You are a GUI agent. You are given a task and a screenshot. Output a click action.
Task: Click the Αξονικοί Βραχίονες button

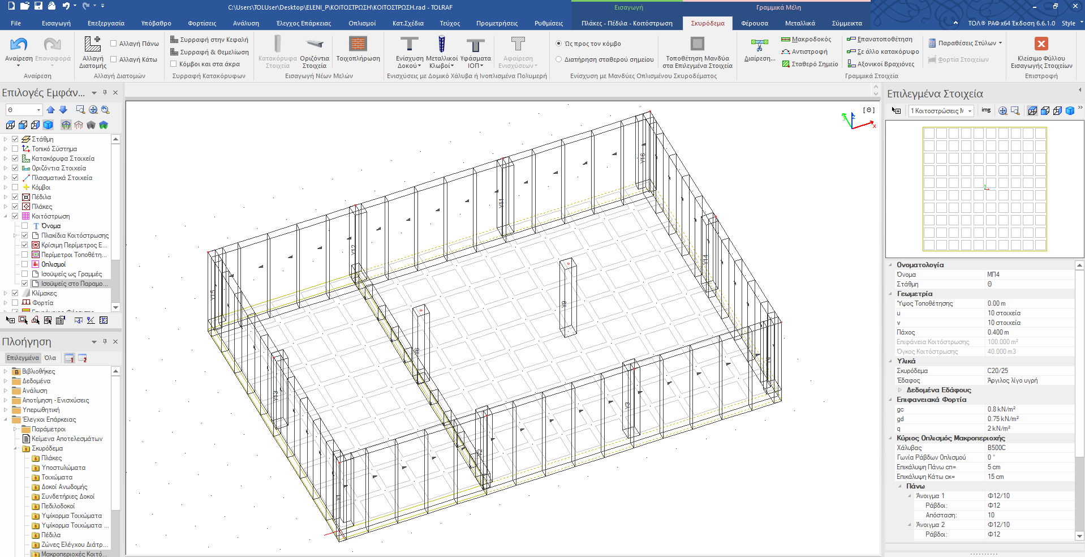click(x=880, y=64)
